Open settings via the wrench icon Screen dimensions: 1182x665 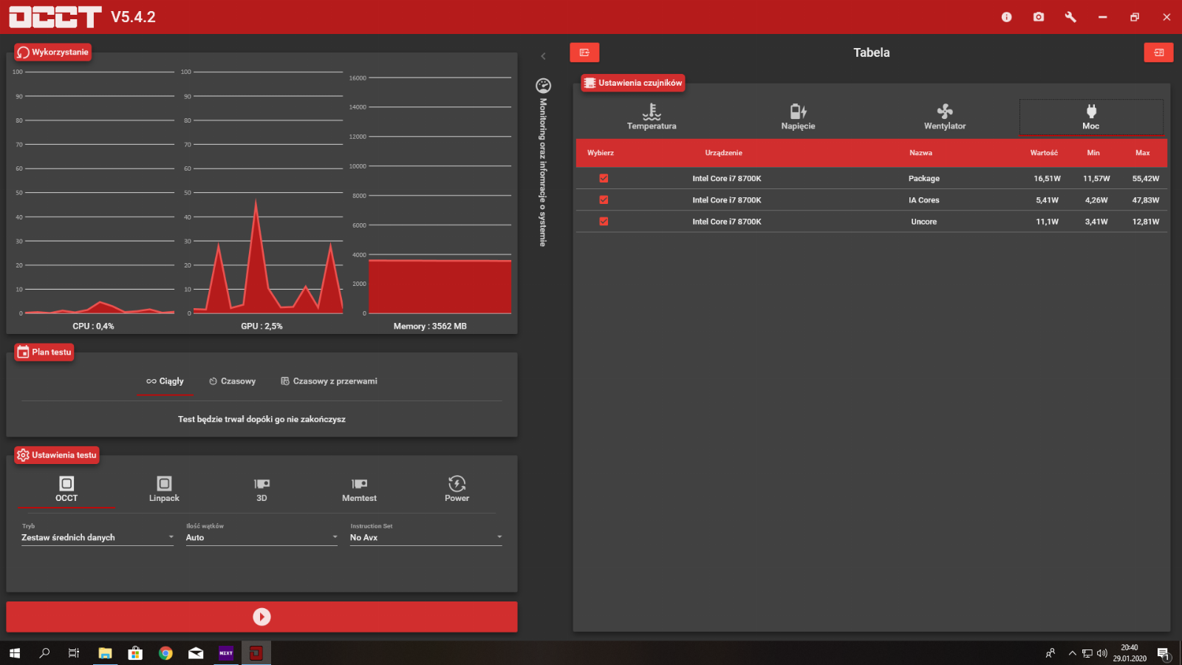(1070, 17)
